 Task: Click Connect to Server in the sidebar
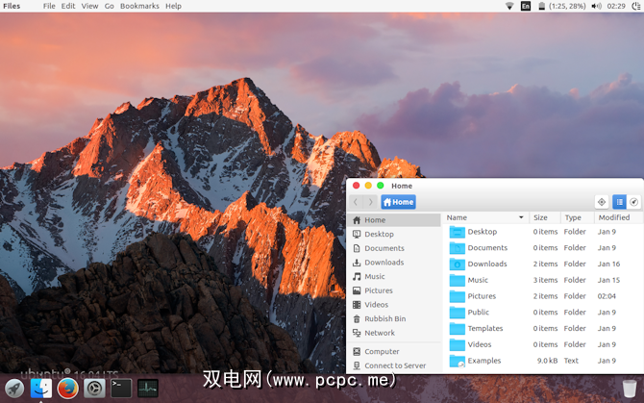[394, 365]
